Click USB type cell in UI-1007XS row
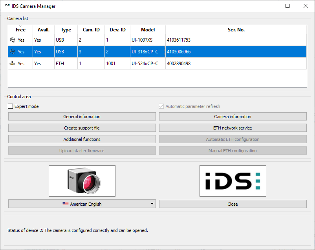 click(66, 40)
